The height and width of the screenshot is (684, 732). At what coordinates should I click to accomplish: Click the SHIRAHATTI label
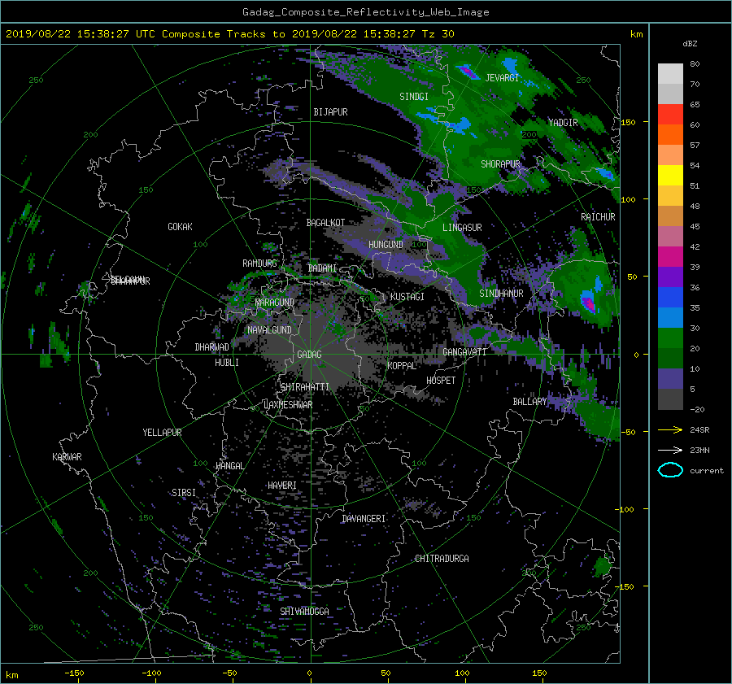click(x=305, y=386)
